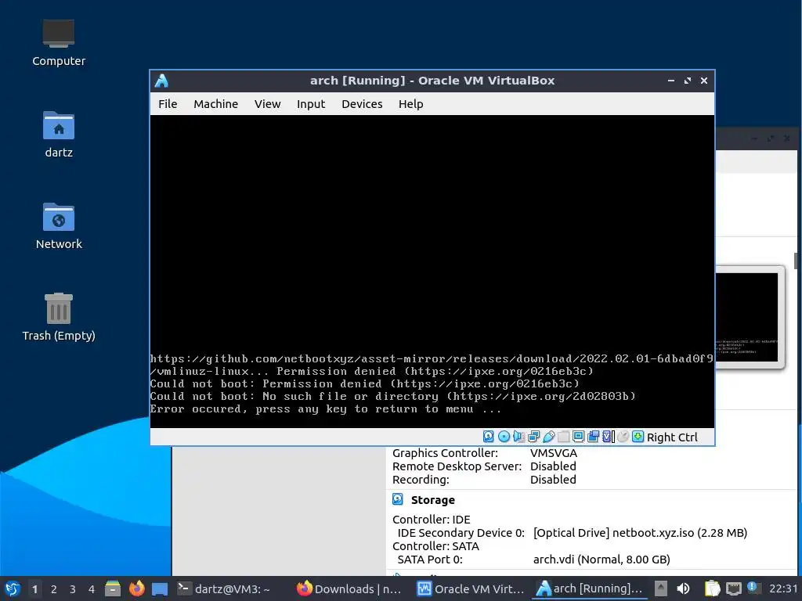Open the clipboard manager tray icon

[711, 588]
